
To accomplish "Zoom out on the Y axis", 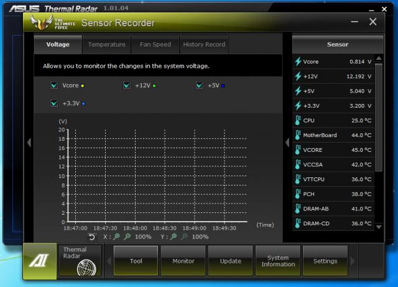I will pyautogui.click(x=185, y=237).
